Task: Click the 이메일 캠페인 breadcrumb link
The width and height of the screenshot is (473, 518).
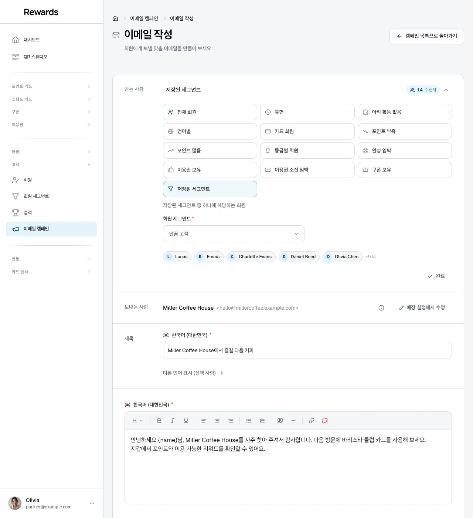Action: coord(144,18)
